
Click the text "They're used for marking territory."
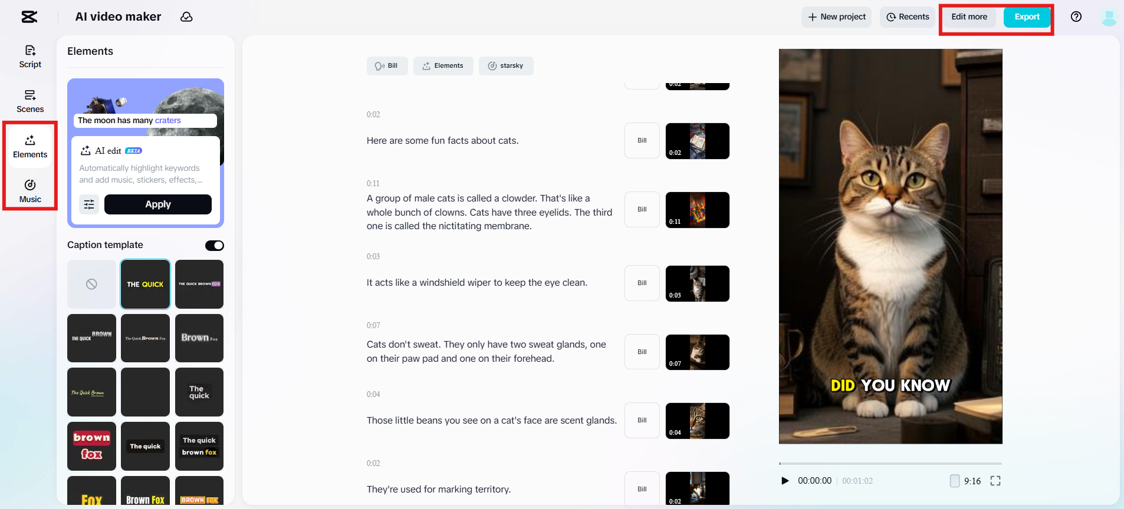[x=439, y=490]
